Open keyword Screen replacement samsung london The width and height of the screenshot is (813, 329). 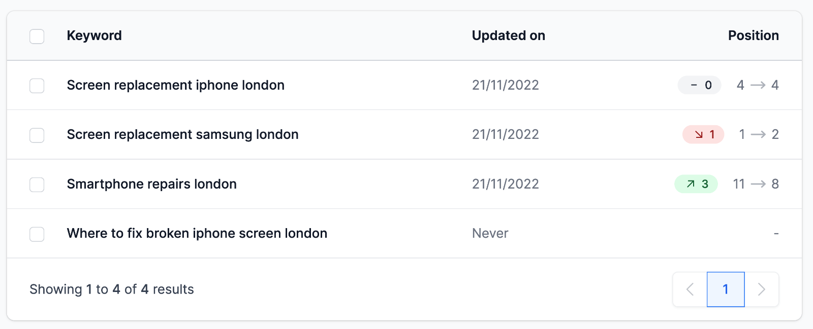tap(183, 134)
